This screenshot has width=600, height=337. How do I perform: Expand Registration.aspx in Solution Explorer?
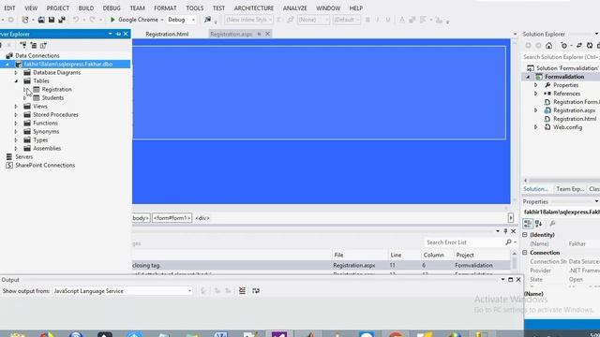535,110
